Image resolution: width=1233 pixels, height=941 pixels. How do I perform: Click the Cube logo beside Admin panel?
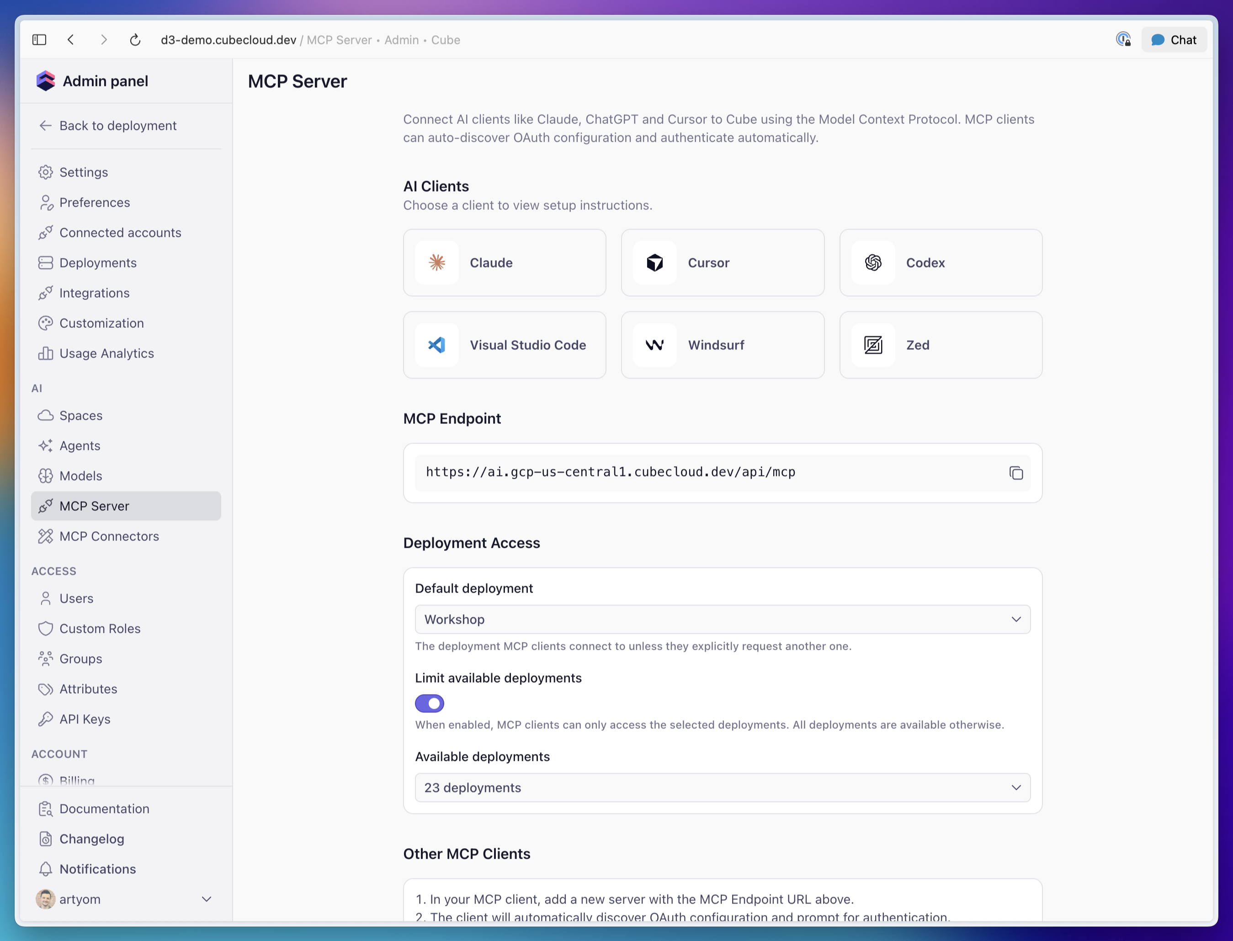coord(45,80)
